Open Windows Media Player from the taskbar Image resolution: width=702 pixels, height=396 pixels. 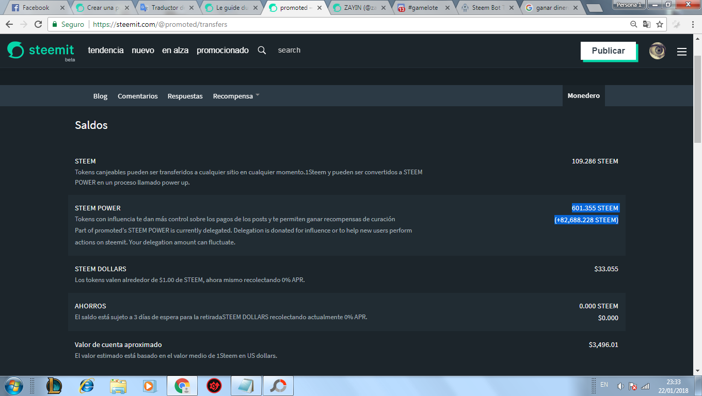[149, 386]
